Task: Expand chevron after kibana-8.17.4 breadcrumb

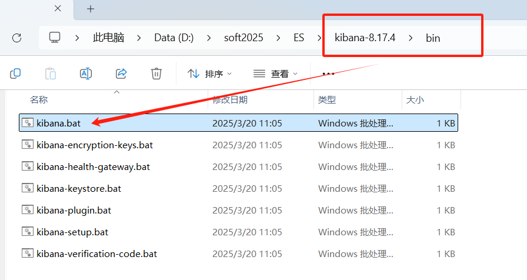Action: [x=411, y=38]
